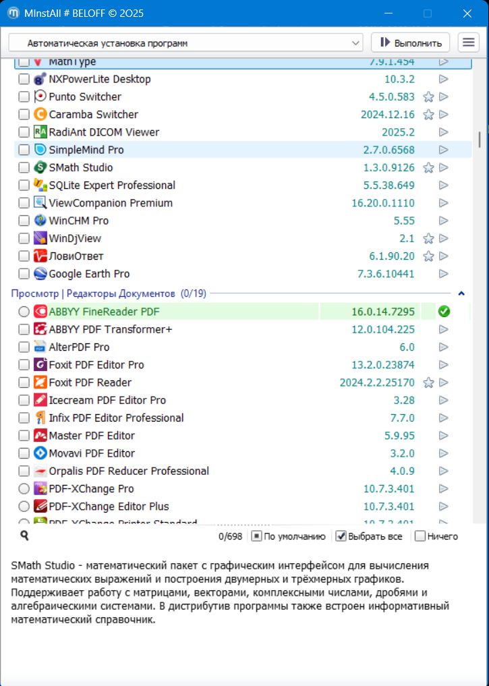Image resolution: width=489 pixels, height=686 pixels.
Task: Open the 'Автоматическая установка программ' dropdown
Action: pos(186,42)
